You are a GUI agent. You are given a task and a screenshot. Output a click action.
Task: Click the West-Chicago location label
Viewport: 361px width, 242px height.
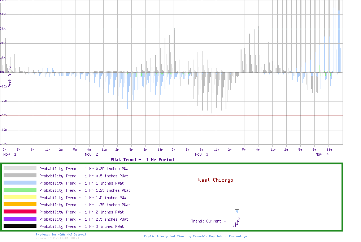(x=216, y=180)
